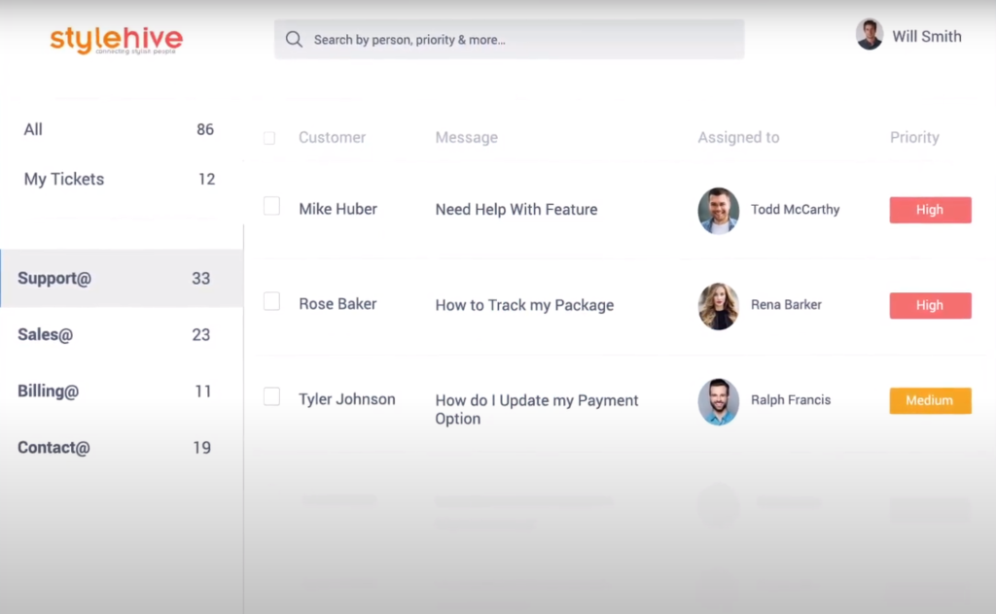Toggle the select-all tickets checkbox
This screenshot has width=996, height=614.
(x=269, y=138)
